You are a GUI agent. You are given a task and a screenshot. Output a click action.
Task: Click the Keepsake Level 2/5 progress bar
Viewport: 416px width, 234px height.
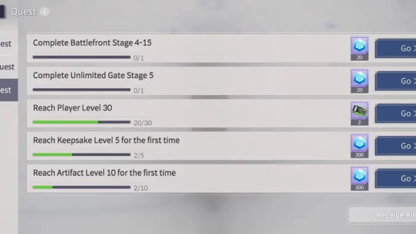point(81,155)
